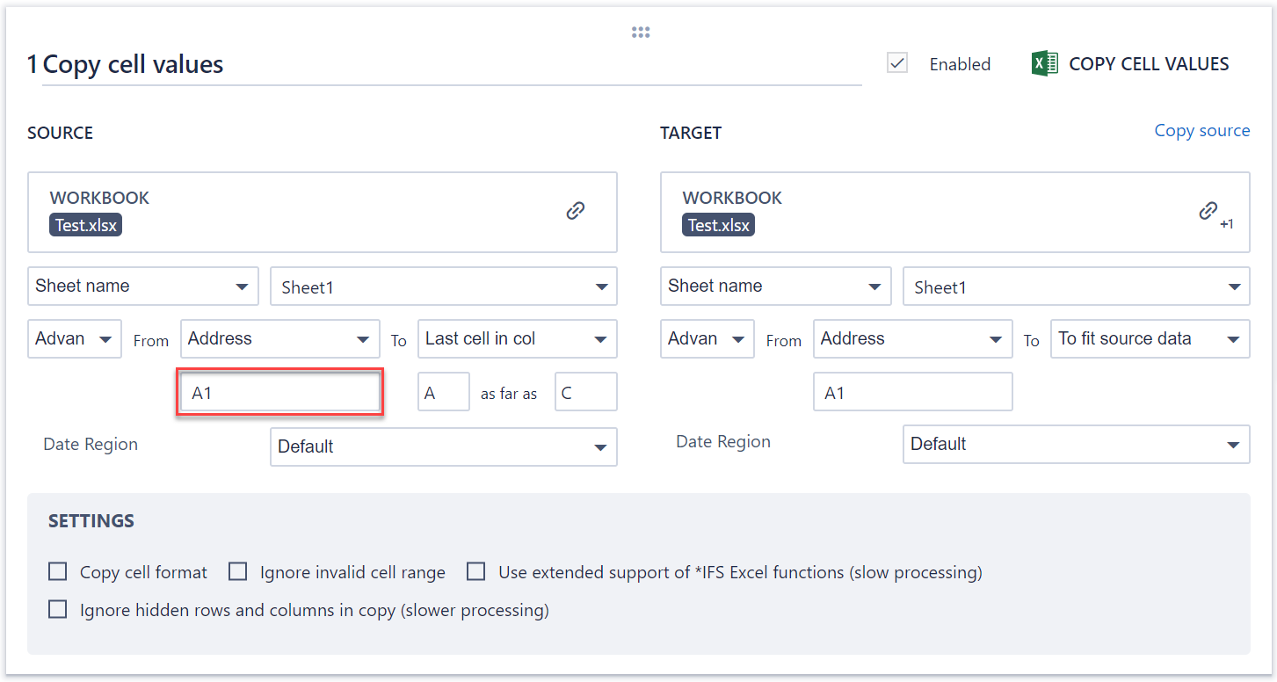The height and width of the screenshot is (682, 1277).
Task: Click the source A1 address field
Action: (x=279, y=393)
